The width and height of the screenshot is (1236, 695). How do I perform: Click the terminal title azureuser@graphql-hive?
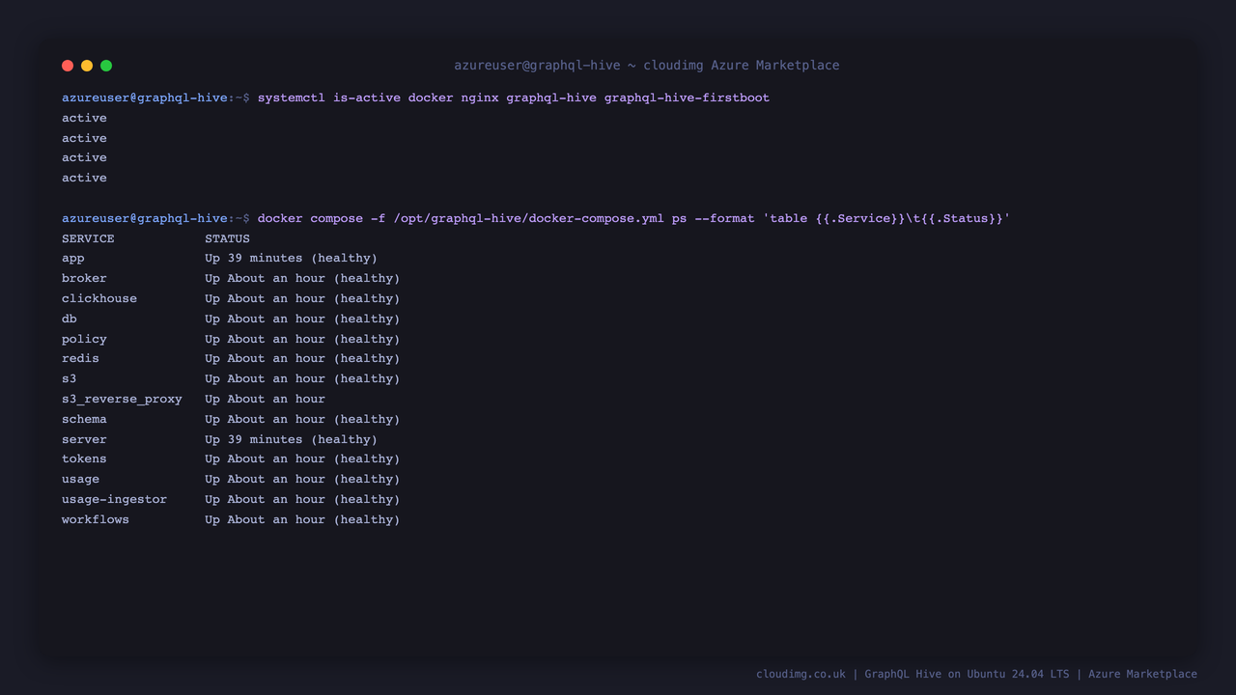pos(647,66)
